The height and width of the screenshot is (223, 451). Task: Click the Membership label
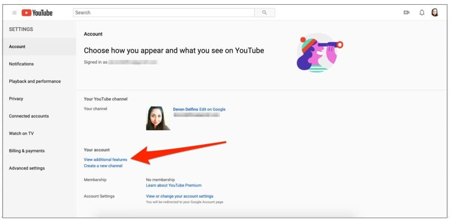point(95,180)
